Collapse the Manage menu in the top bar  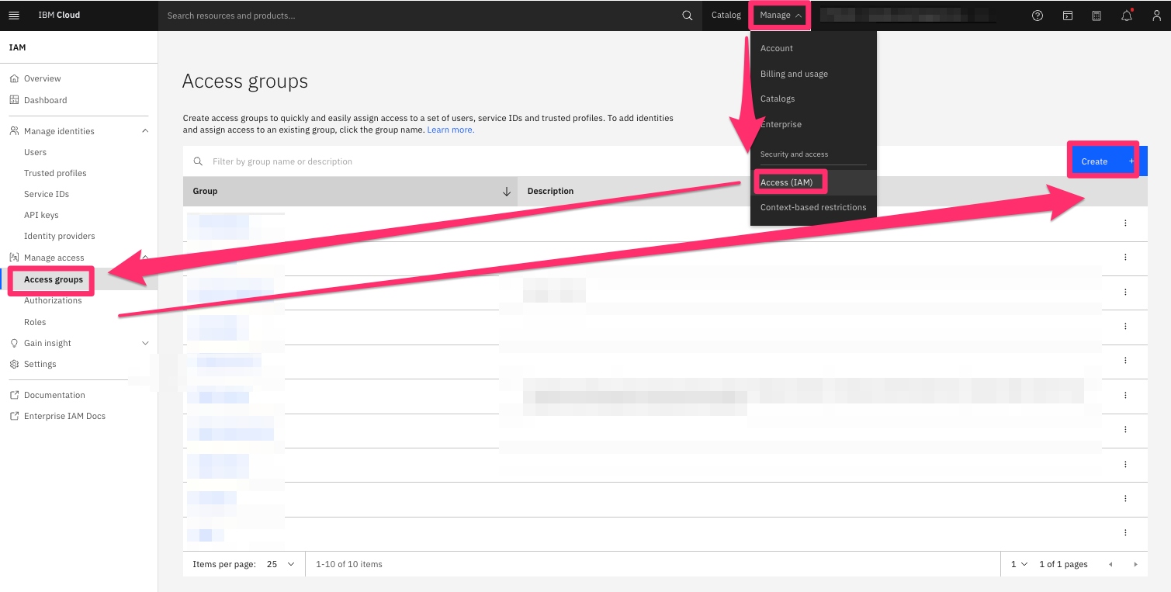(x=781, y=16)
